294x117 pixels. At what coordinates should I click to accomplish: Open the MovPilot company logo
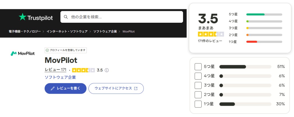click(23, 54)
